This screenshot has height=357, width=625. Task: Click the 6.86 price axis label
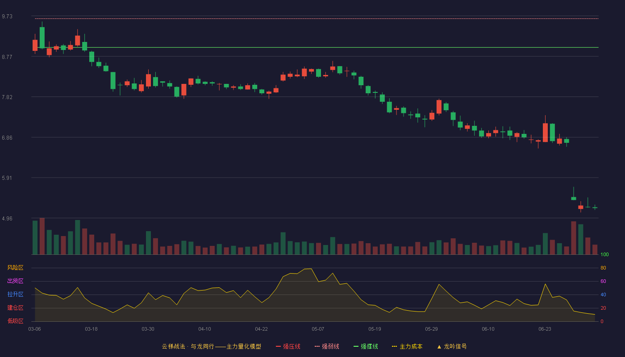point(7,138)
